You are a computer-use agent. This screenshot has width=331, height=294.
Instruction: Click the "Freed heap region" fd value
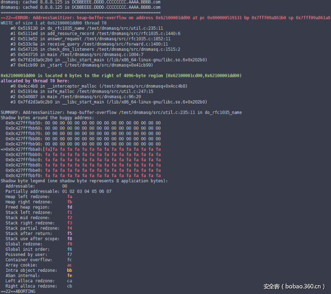coord(70,207)
